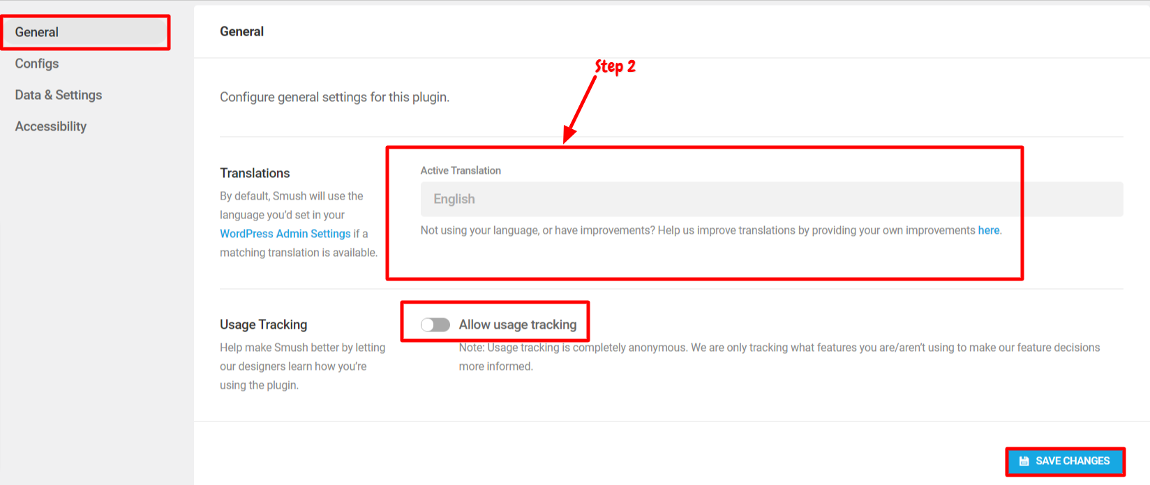The width and height of the screenshot is (1150, 485).
Task: Follow the WordPress Admin Settings link
Action: [285, 234]
